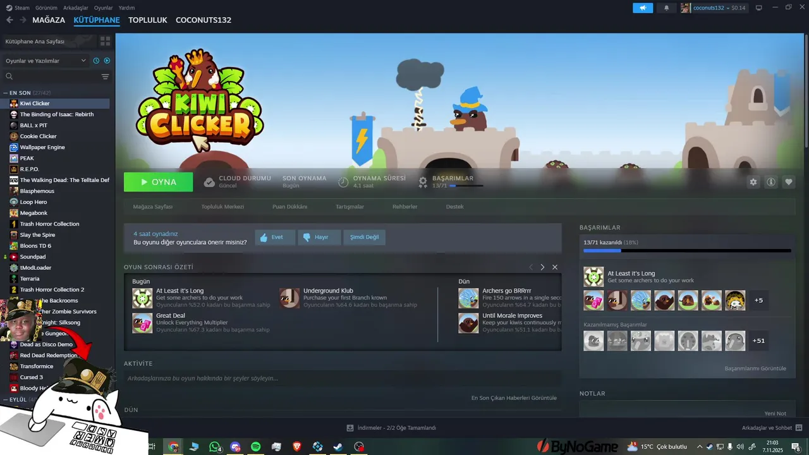Go to TOPLULUK tab
Viewport: 809px width, 455px height.
147,20
